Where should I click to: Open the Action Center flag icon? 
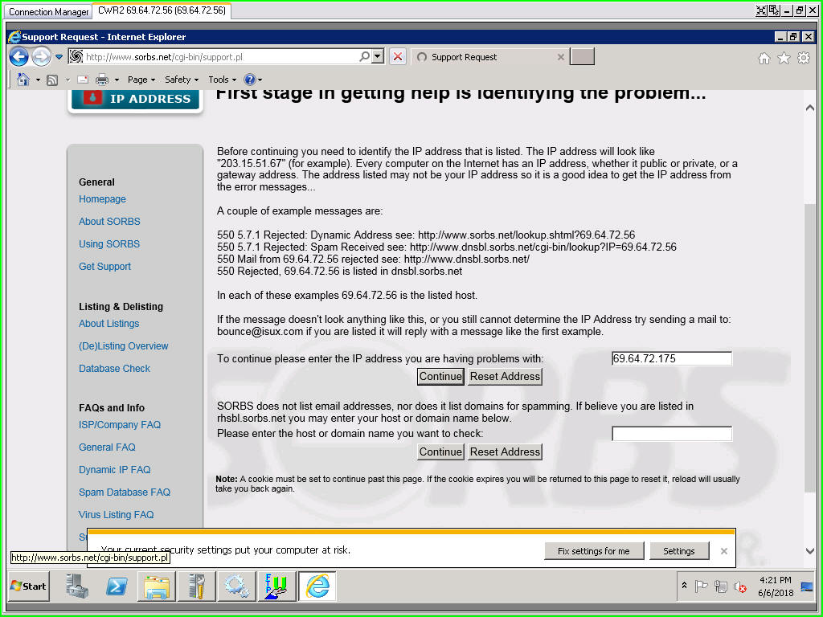(701, 586)
